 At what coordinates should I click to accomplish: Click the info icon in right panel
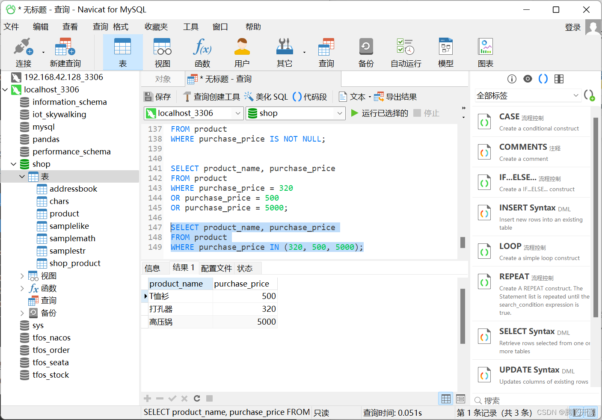coord(512,79)
